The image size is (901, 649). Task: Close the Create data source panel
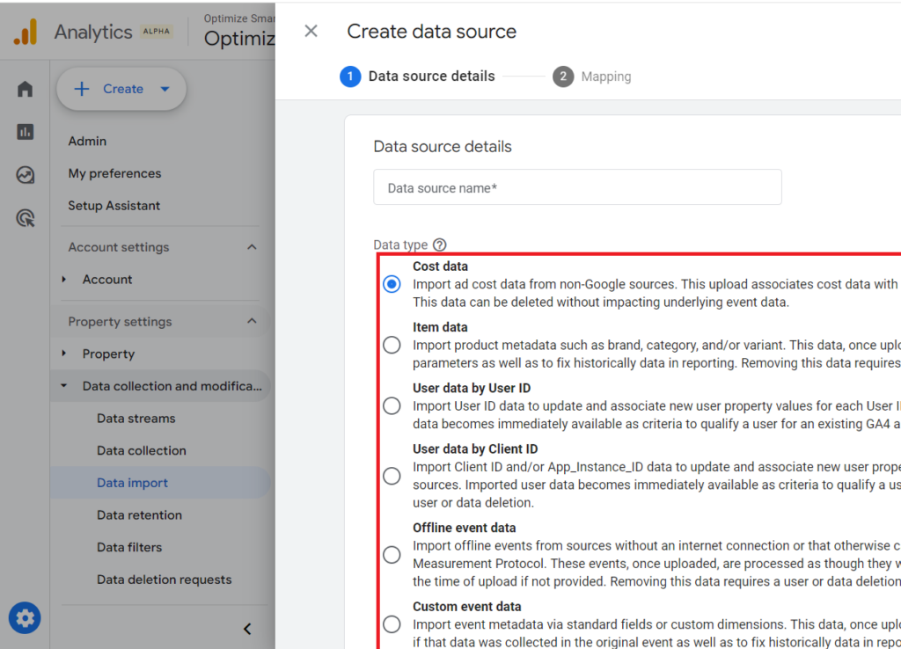point(311,31)
